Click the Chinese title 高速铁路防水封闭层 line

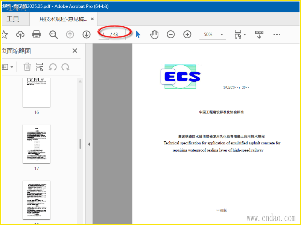(x=222, y=136)
